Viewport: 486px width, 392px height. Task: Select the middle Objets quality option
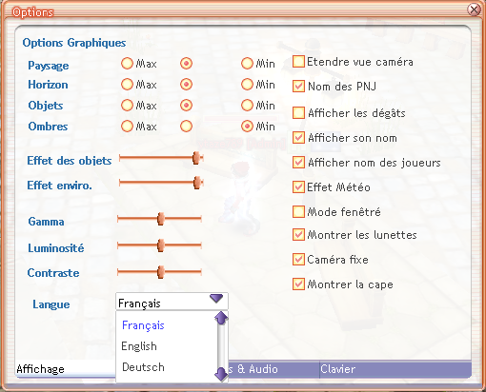click(186, 106)
